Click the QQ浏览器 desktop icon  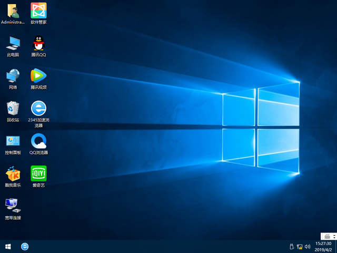(x=38, y=141)
